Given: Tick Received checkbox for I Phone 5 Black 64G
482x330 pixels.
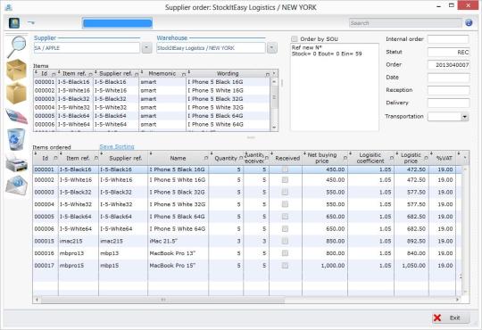Looking at the screenshot, I should coord(285,217).
